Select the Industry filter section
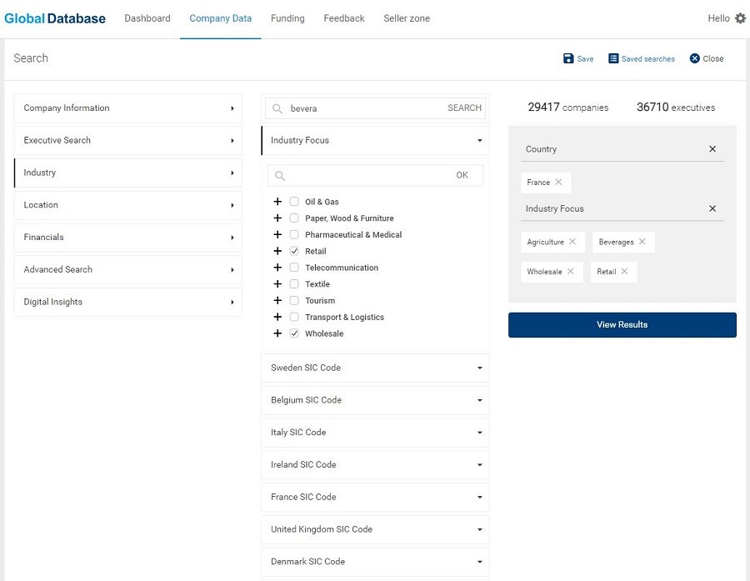 click(128, 173)
